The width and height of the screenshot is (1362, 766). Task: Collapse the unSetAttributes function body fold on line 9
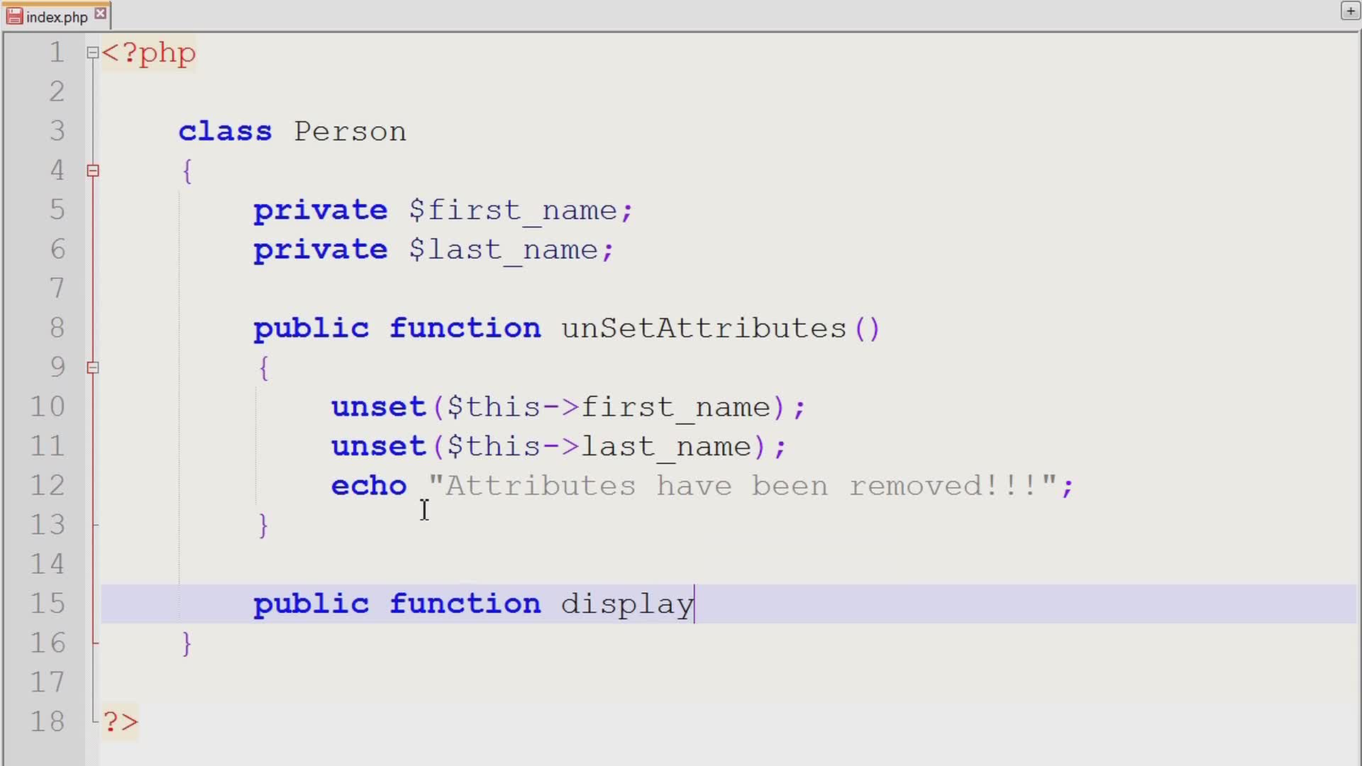pyautogui.click(x=93, y=367)
